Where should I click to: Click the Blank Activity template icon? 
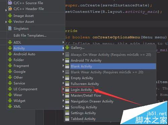pyautogui.click(x=67, y=66)
